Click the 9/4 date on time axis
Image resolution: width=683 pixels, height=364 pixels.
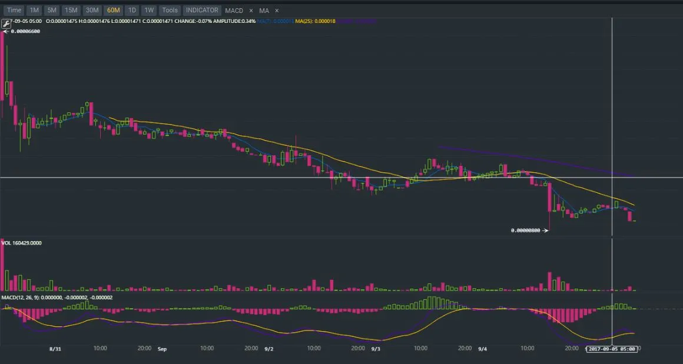(483, 349)
